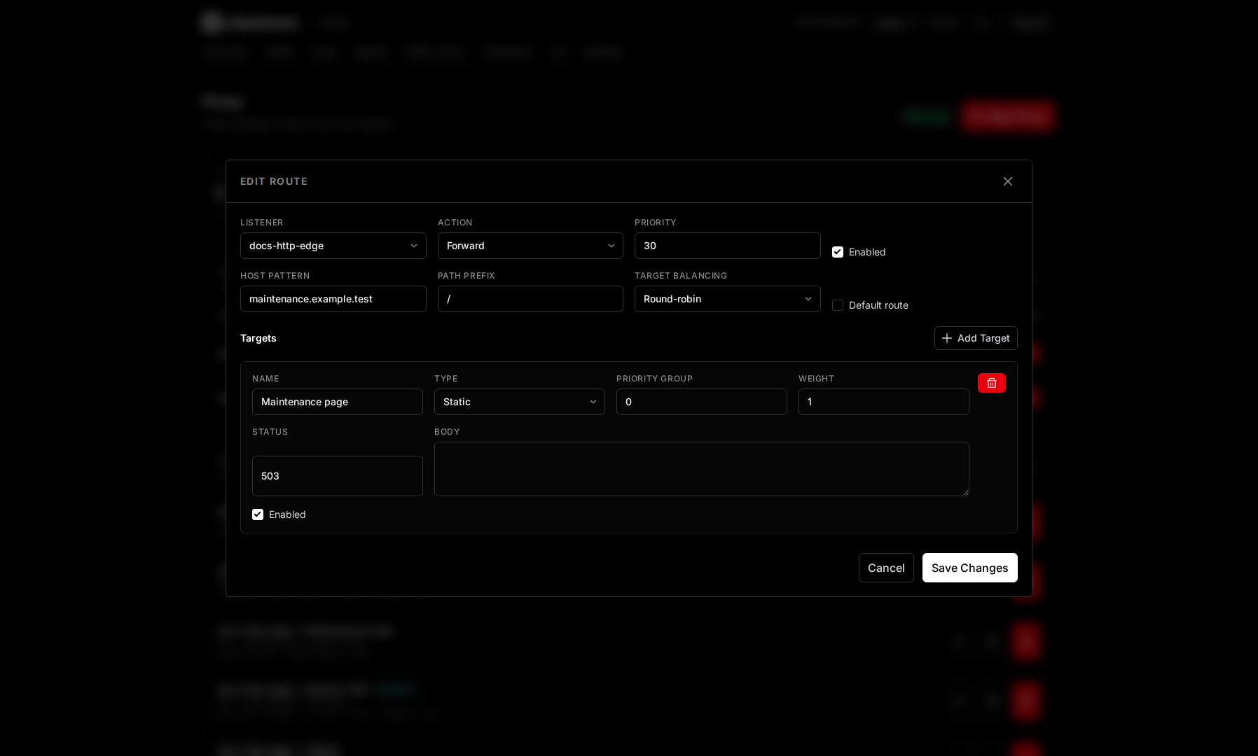Click the Targets section heading

258,338
